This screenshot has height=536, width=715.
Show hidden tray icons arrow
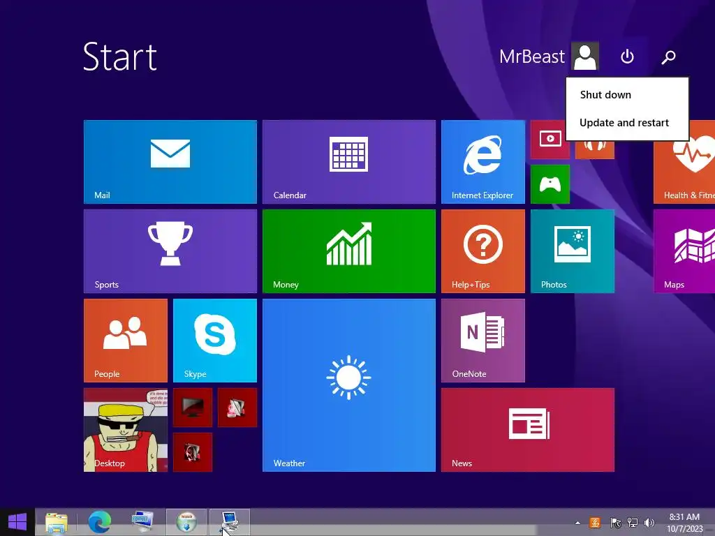(577, 523)
